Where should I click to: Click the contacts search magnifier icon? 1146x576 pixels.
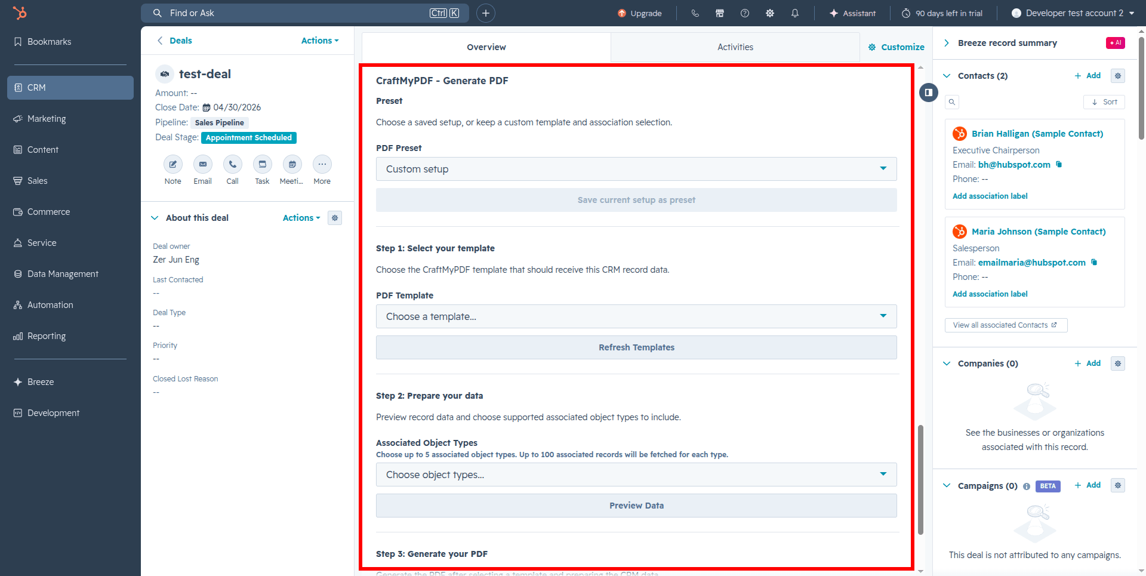tap(952, 102)
